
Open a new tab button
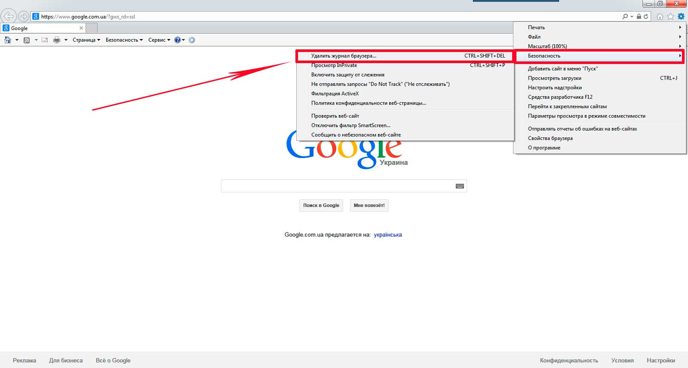click(92, 28)
